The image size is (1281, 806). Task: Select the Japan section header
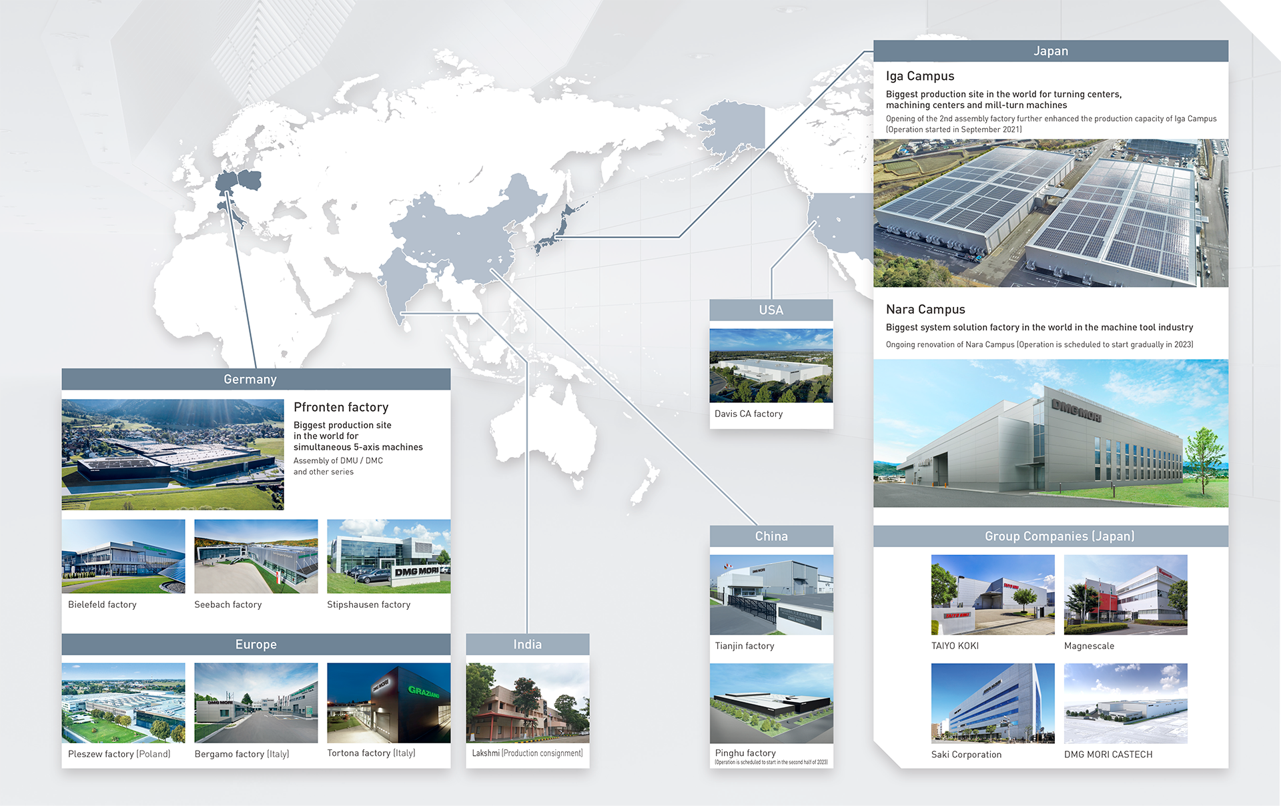pyautogui.click(x=1051, y=51)
